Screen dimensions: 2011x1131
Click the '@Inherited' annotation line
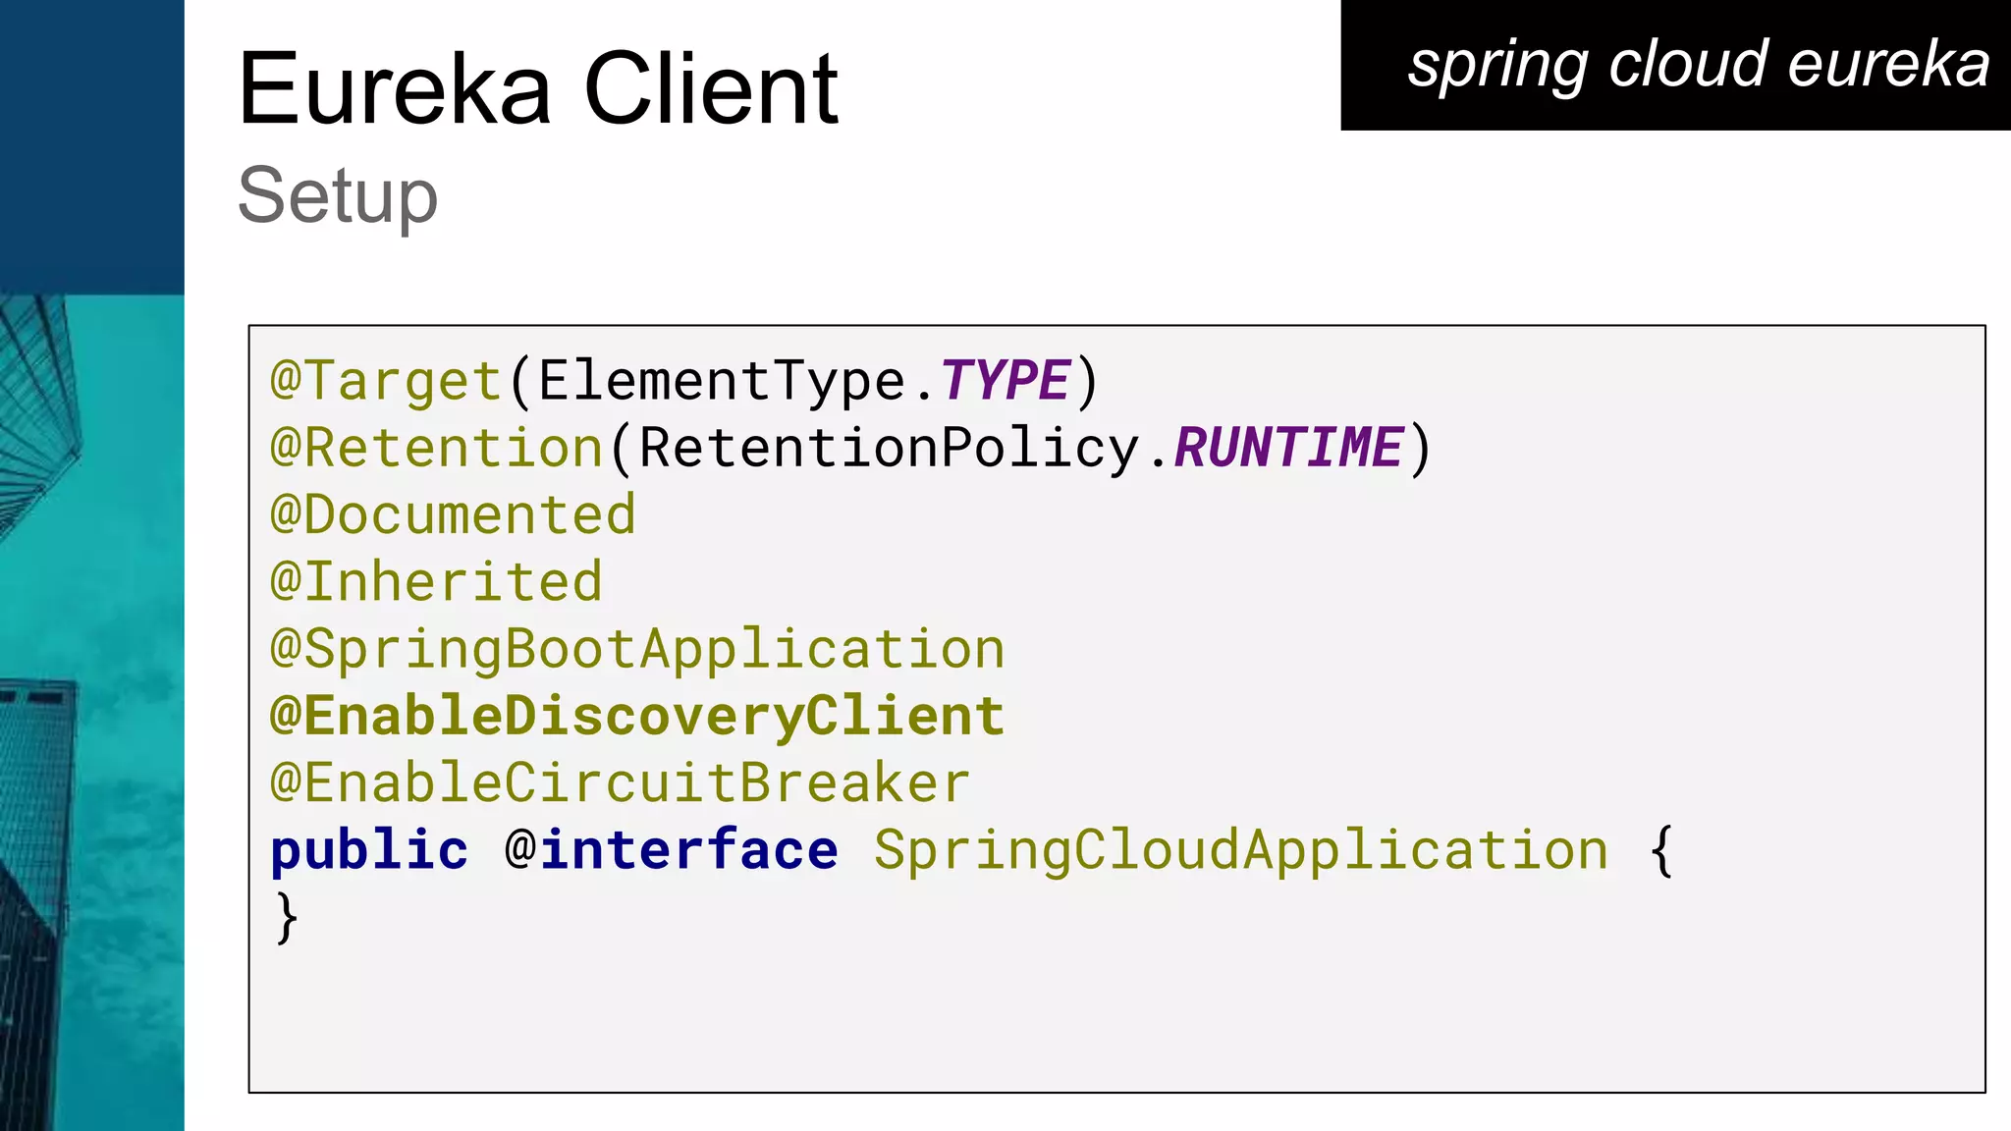click(436, 581)
